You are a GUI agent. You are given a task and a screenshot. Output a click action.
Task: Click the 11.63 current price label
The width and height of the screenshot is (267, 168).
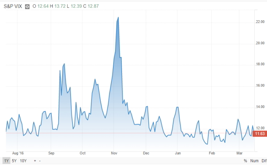pos(260,134)
